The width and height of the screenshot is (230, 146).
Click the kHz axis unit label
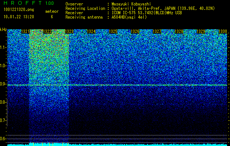[x=3, y=30]
